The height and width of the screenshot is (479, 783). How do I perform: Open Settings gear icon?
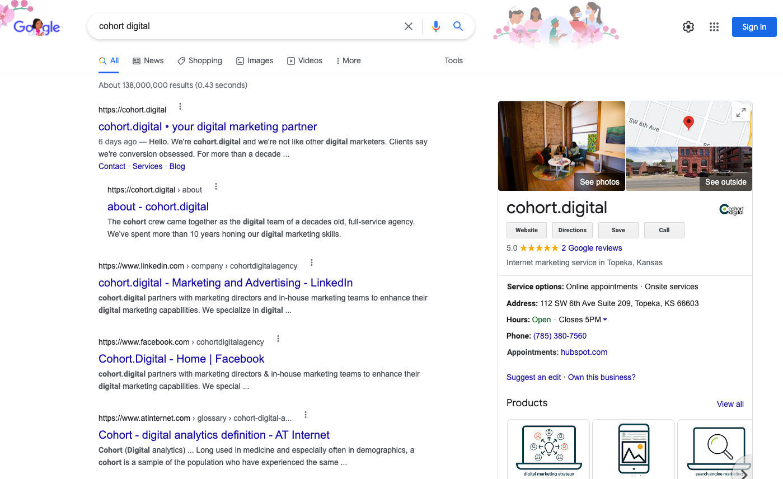pyautogui.click(x=688, y=27)
